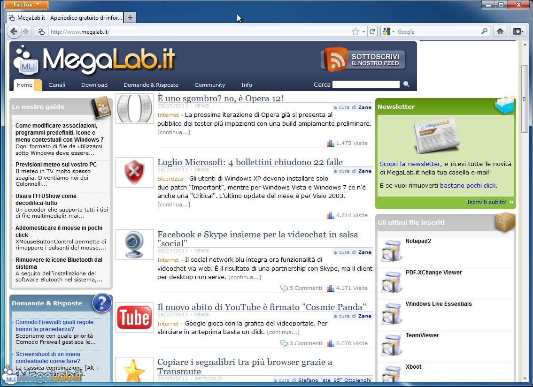Open the bookmarks toolbar button
533x387 pixels.
pos(518,31)
